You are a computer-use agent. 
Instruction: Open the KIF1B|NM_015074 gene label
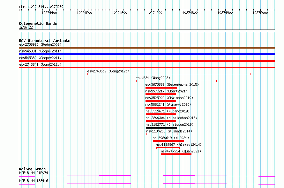coord(34,173)
